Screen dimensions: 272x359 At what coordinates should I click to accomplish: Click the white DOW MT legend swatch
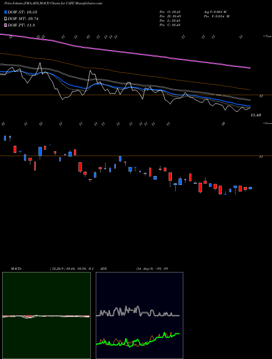pyautogui.click(x=5, y=19)
